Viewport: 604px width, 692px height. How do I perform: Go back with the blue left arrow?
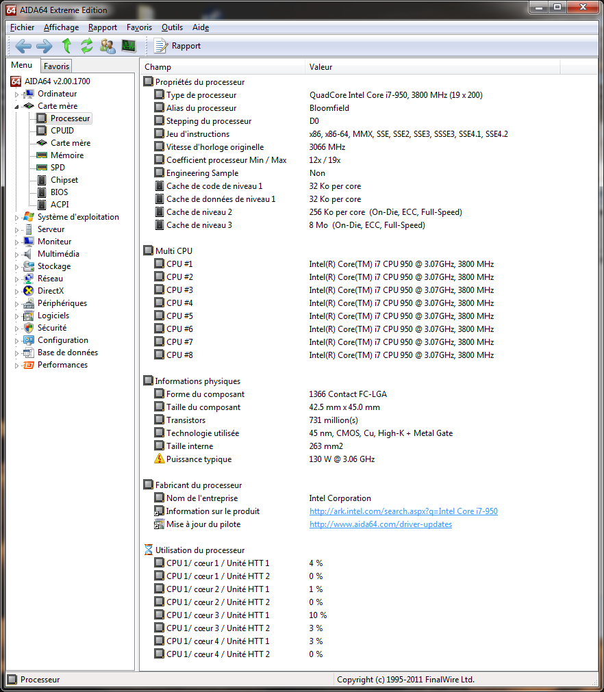tap(23, 45)
